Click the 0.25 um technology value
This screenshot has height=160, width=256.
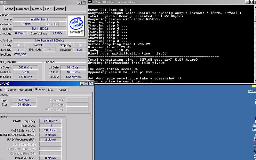pos(20,33)
